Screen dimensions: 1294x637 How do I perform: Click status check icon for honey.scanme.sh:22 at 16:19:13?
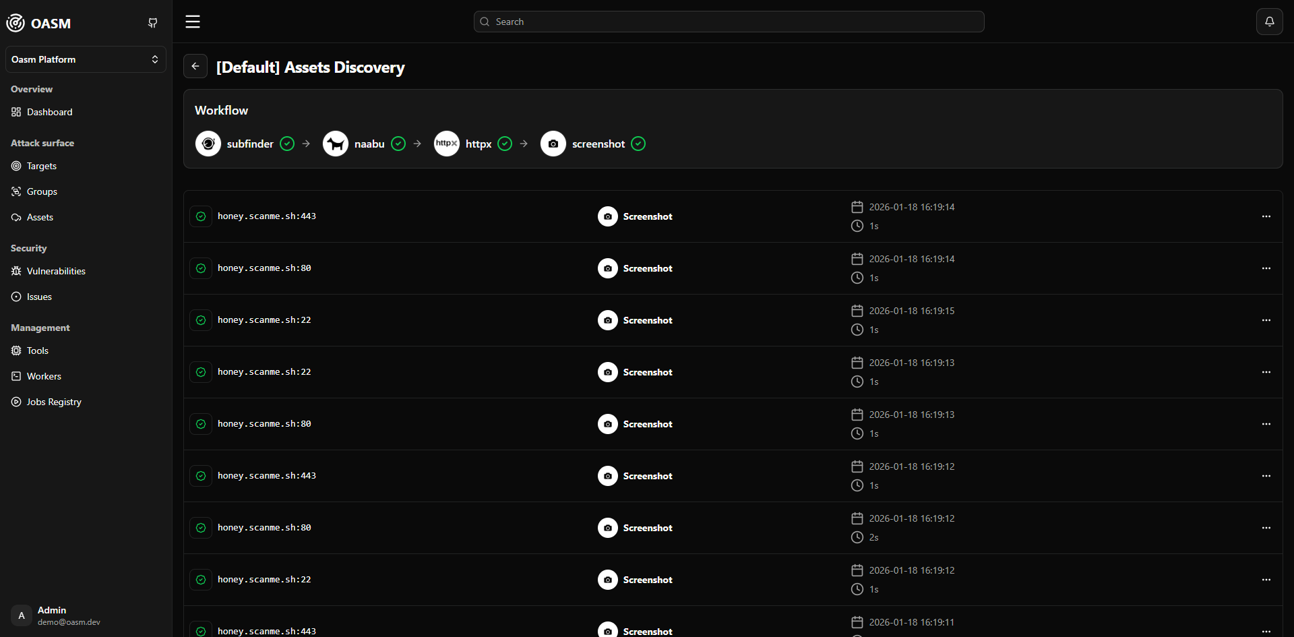[201, 372]
